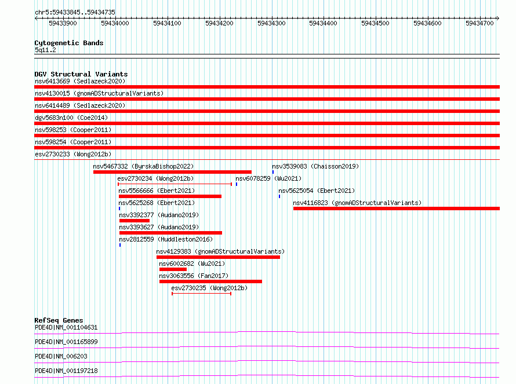Click the blue marker under nsv5625054

pyautogui.click(x=279, y=196)
